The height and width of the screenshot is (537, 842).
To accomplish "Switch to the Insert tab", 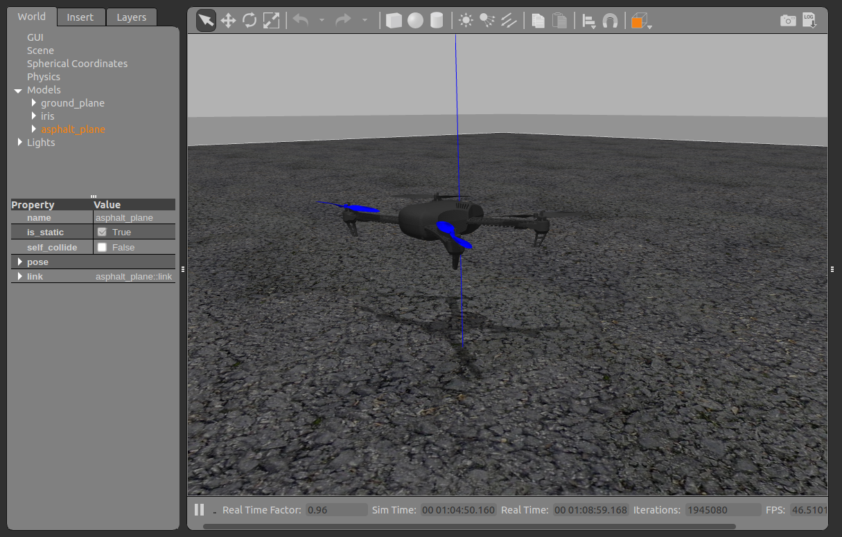I will click(80, 17).
